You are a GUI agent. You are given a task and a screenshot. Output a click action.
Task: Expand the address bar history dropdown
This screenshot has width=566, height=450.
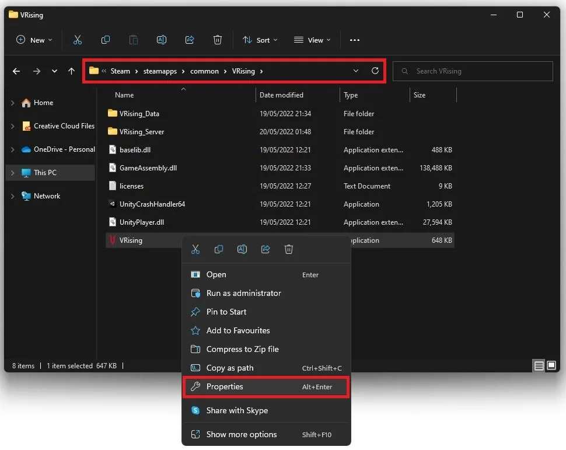[356, 71]
